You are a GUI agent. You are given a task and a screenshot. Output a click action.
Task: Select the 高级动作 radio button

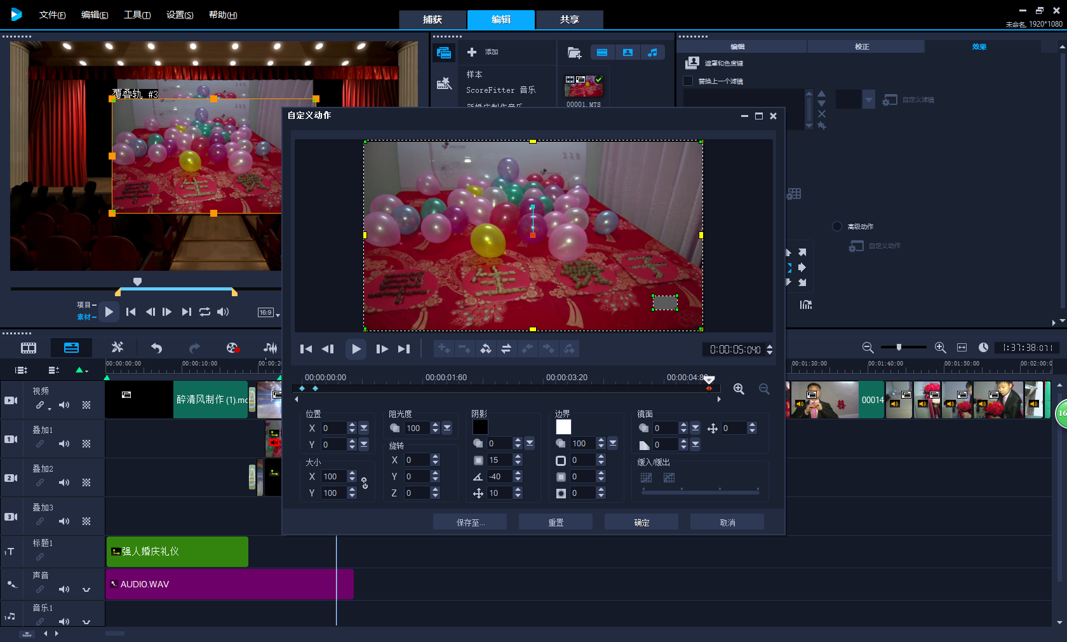837,226
